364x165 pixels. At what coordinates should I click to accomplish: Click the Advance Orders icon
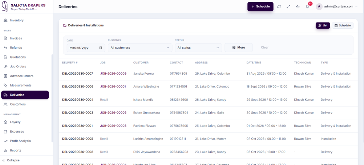5,76
